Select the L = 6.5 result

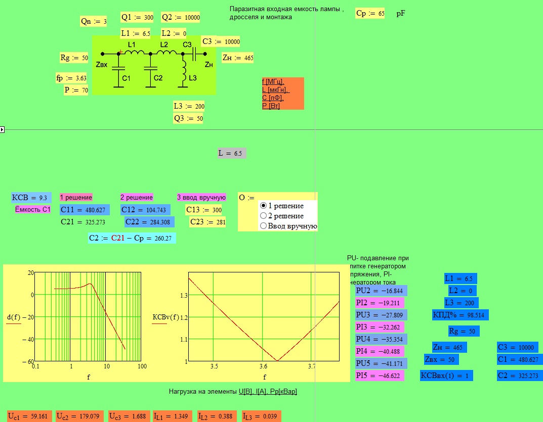click(x=232, y=153)
